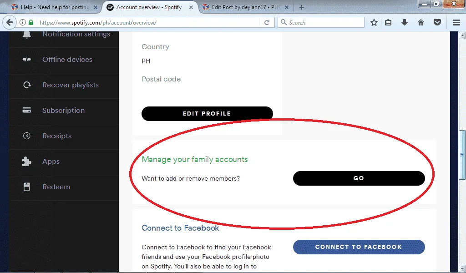
Task: Click the green padlock security icon
Action: click(31, 22)
